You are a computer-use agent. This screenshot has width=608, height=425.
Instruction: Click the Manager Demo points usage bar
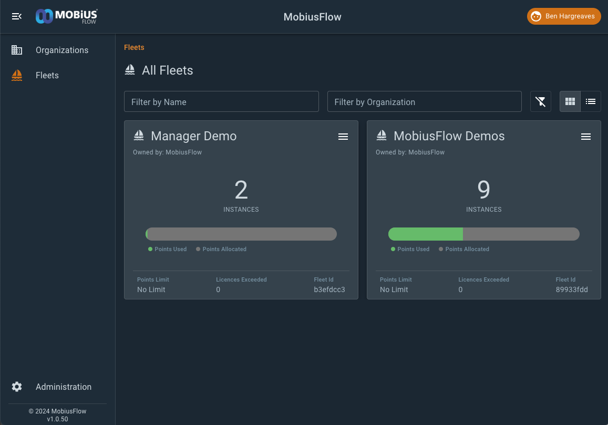coord(241,234)
